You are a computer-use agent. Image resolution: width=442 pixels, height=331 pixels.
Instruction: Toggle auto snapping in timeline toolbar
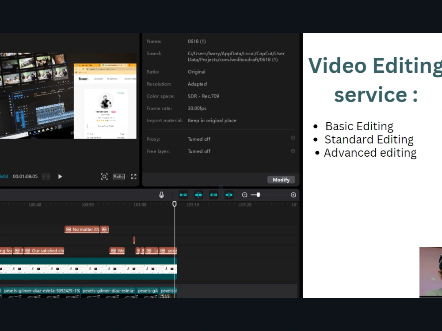198,195
